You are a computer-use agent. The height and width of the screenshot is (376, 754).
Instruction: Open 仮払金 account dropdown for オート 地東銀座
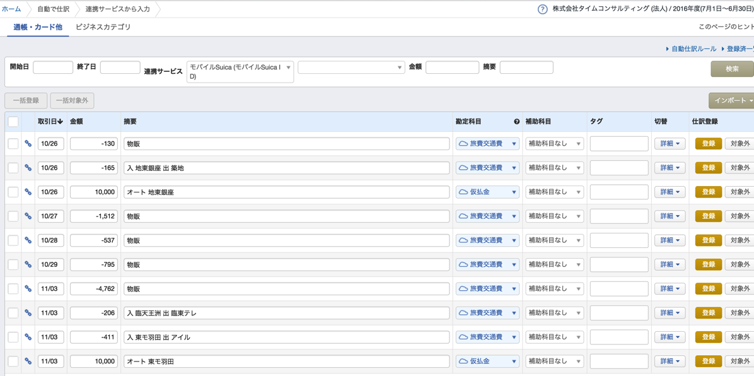pos(487,192)
